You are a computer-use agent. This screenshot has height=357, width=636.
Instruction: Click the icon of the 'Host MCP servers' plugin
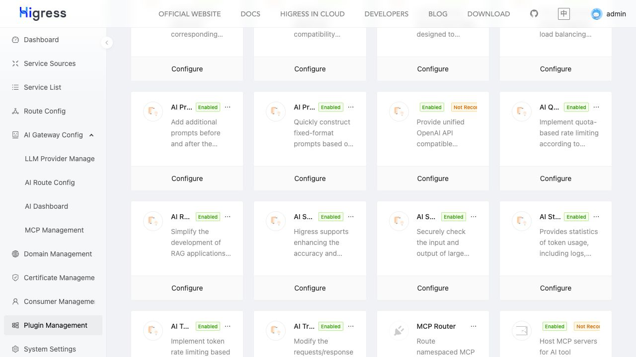click(522, 331)
